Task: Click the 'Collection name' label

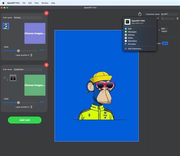Action: coord(153,14)
